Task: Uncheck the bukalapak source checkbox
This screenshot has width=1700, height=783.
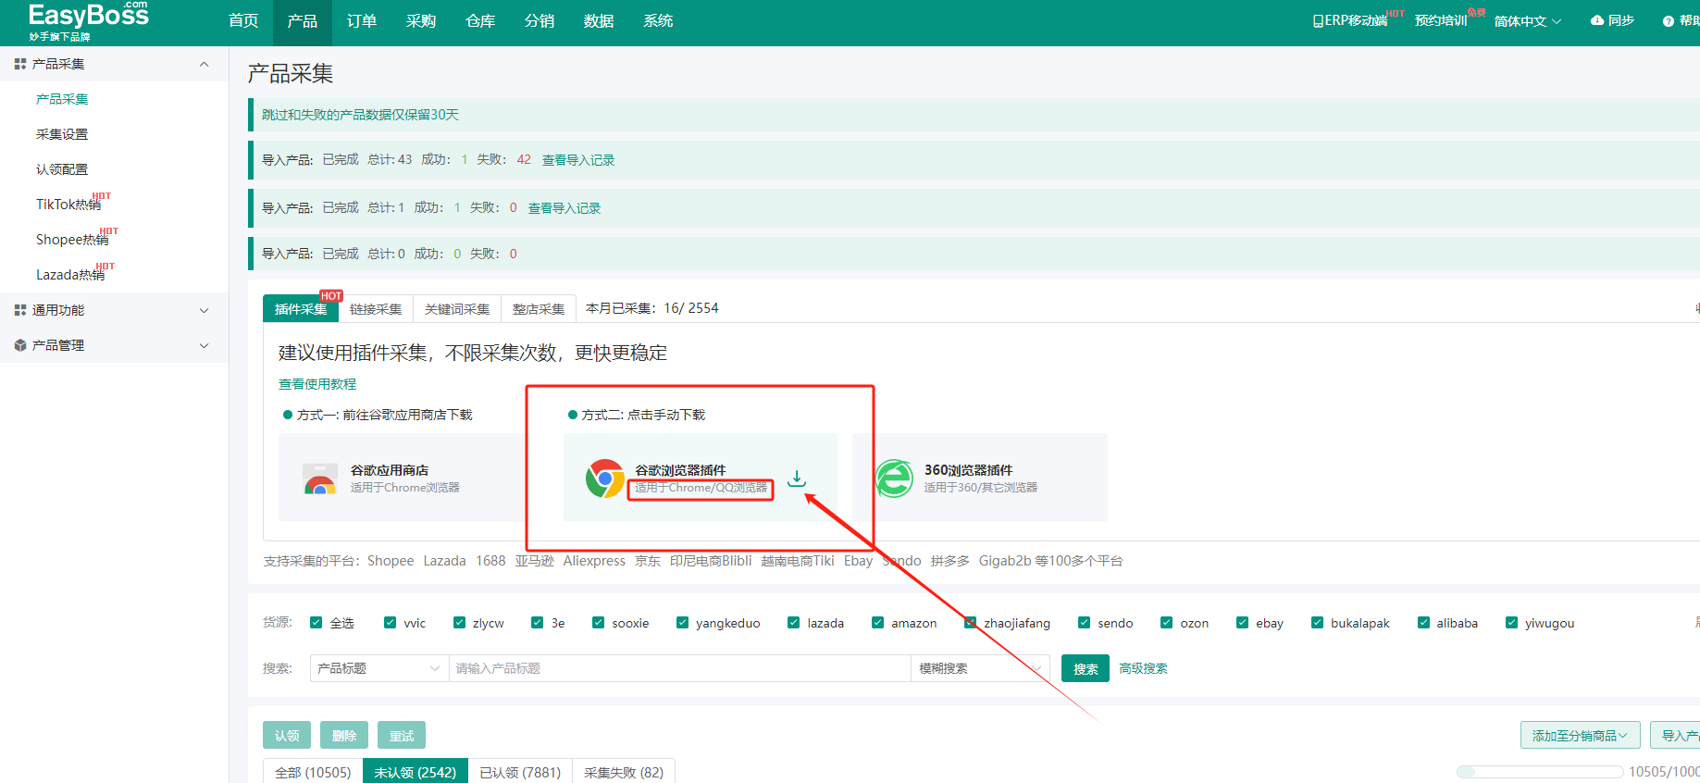Action: click(1318, 623)
